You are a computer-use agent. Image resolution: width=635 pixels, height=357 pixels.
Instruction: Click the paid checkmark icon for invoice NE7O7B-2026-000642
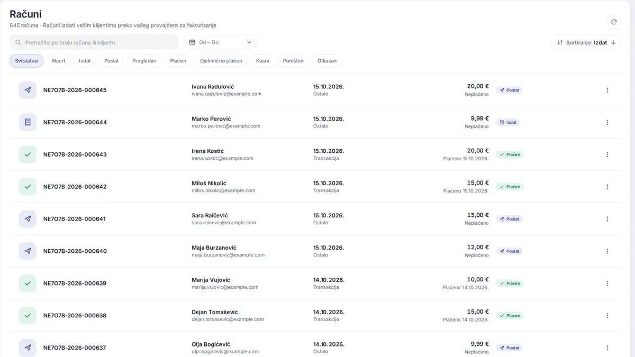click(x=28, y=187)
